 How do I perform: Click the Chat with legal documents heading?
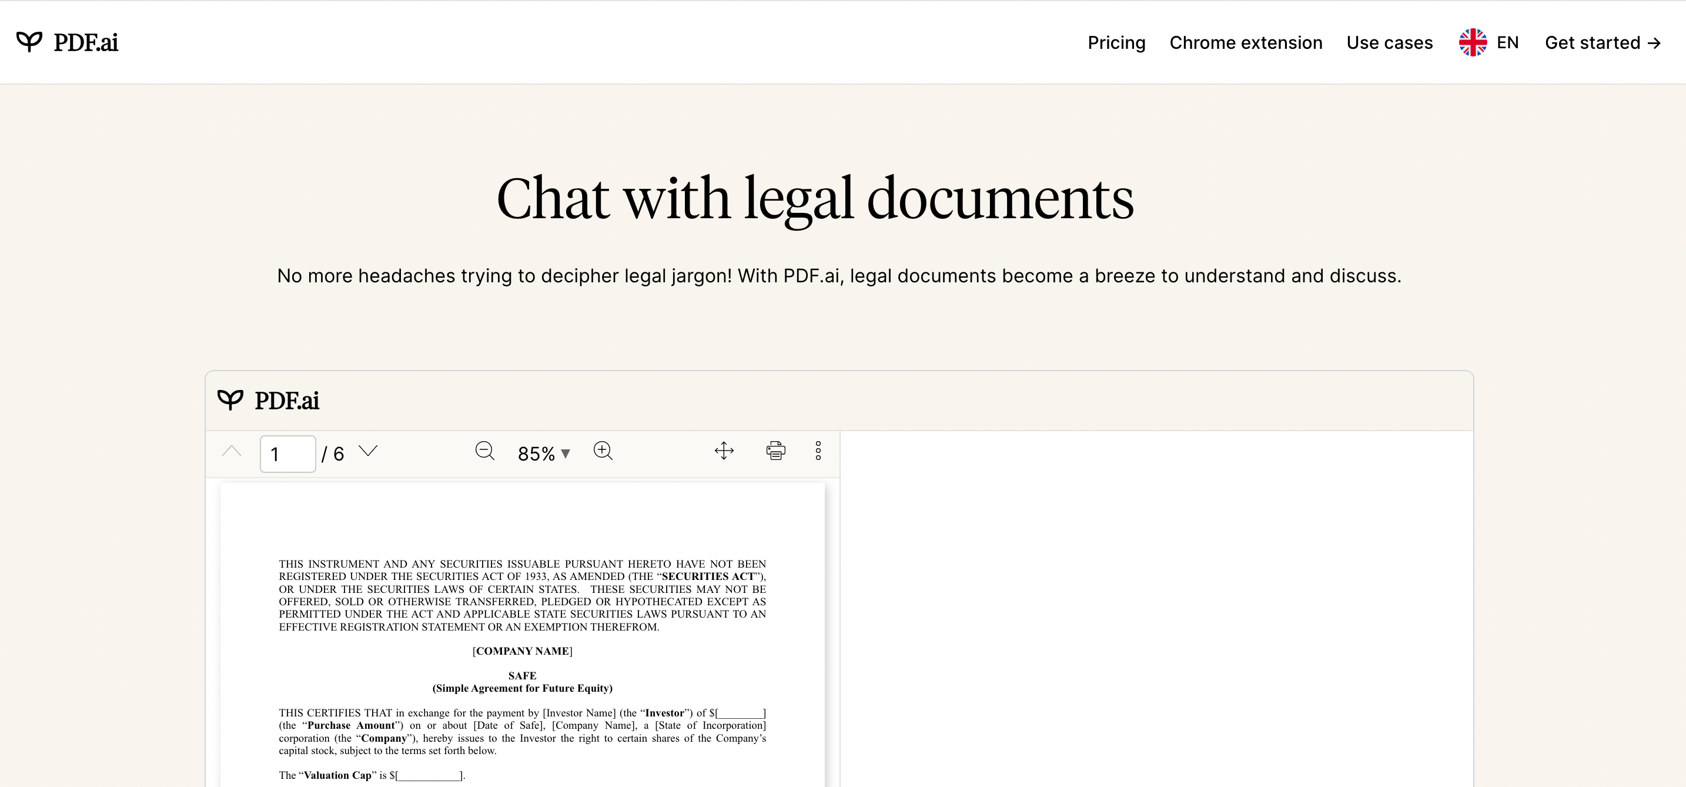tap(815, 198)
